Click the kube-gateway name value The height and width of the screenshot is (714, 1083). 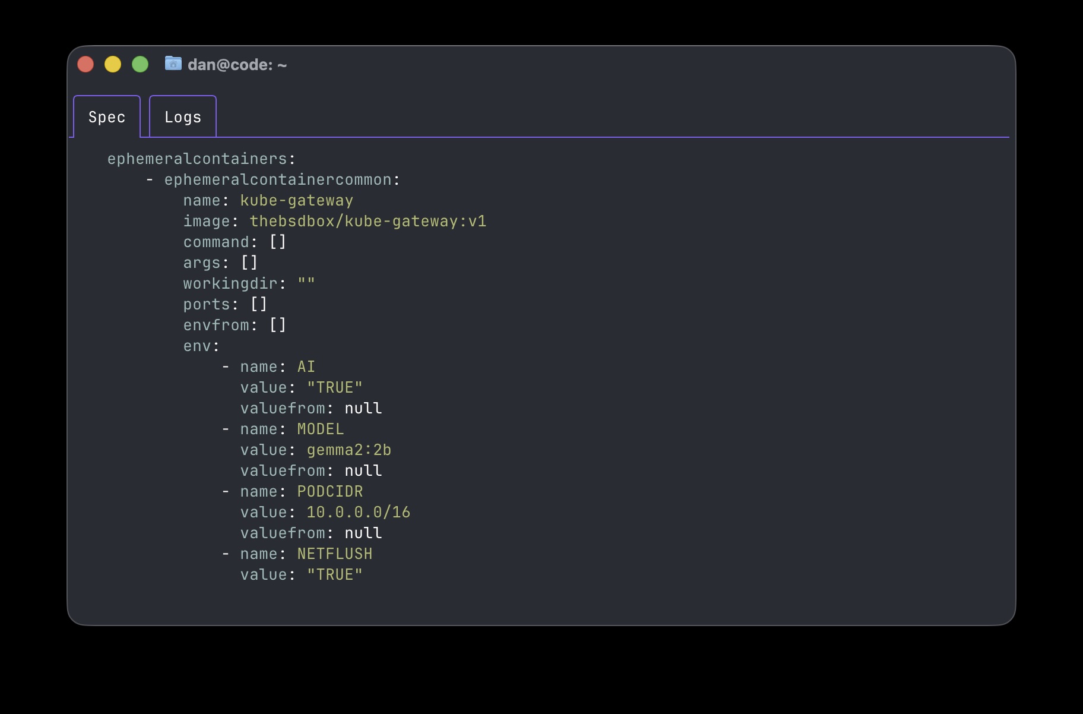(x=296, y=201)
